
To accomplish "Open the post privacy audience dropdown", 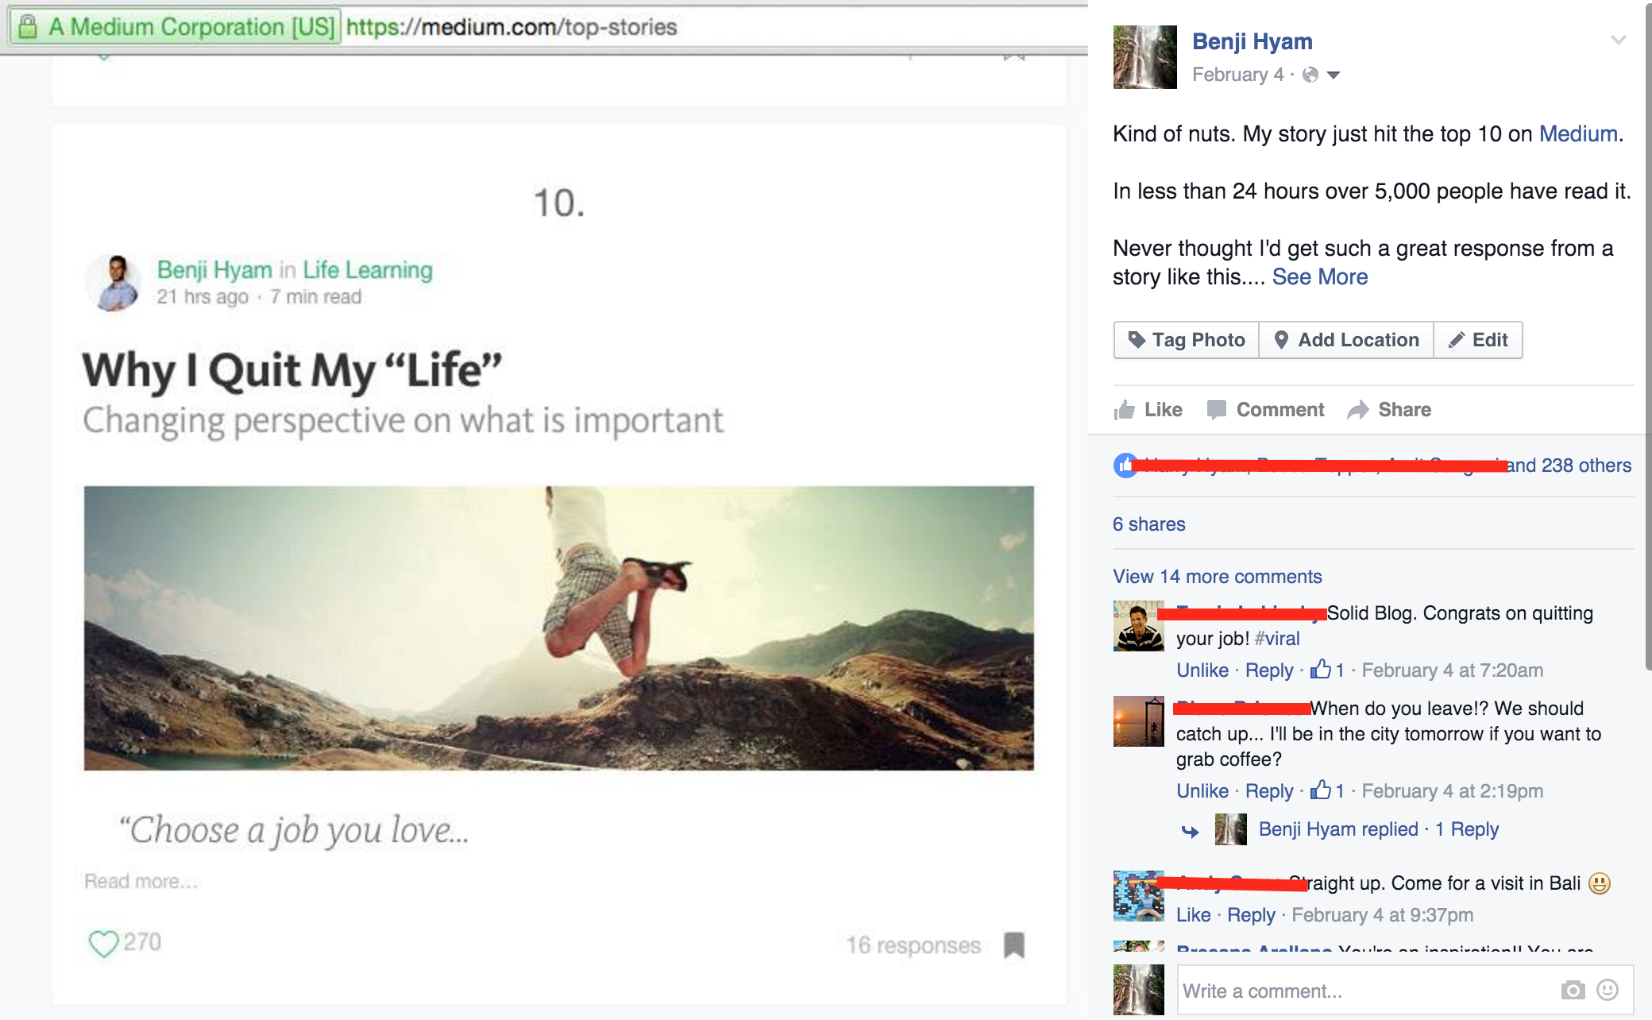I will click(1334, 75).
